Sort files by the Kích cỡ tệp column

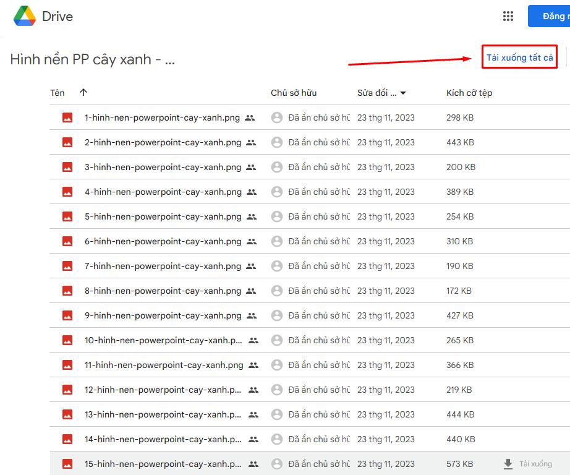click(470, 93)
